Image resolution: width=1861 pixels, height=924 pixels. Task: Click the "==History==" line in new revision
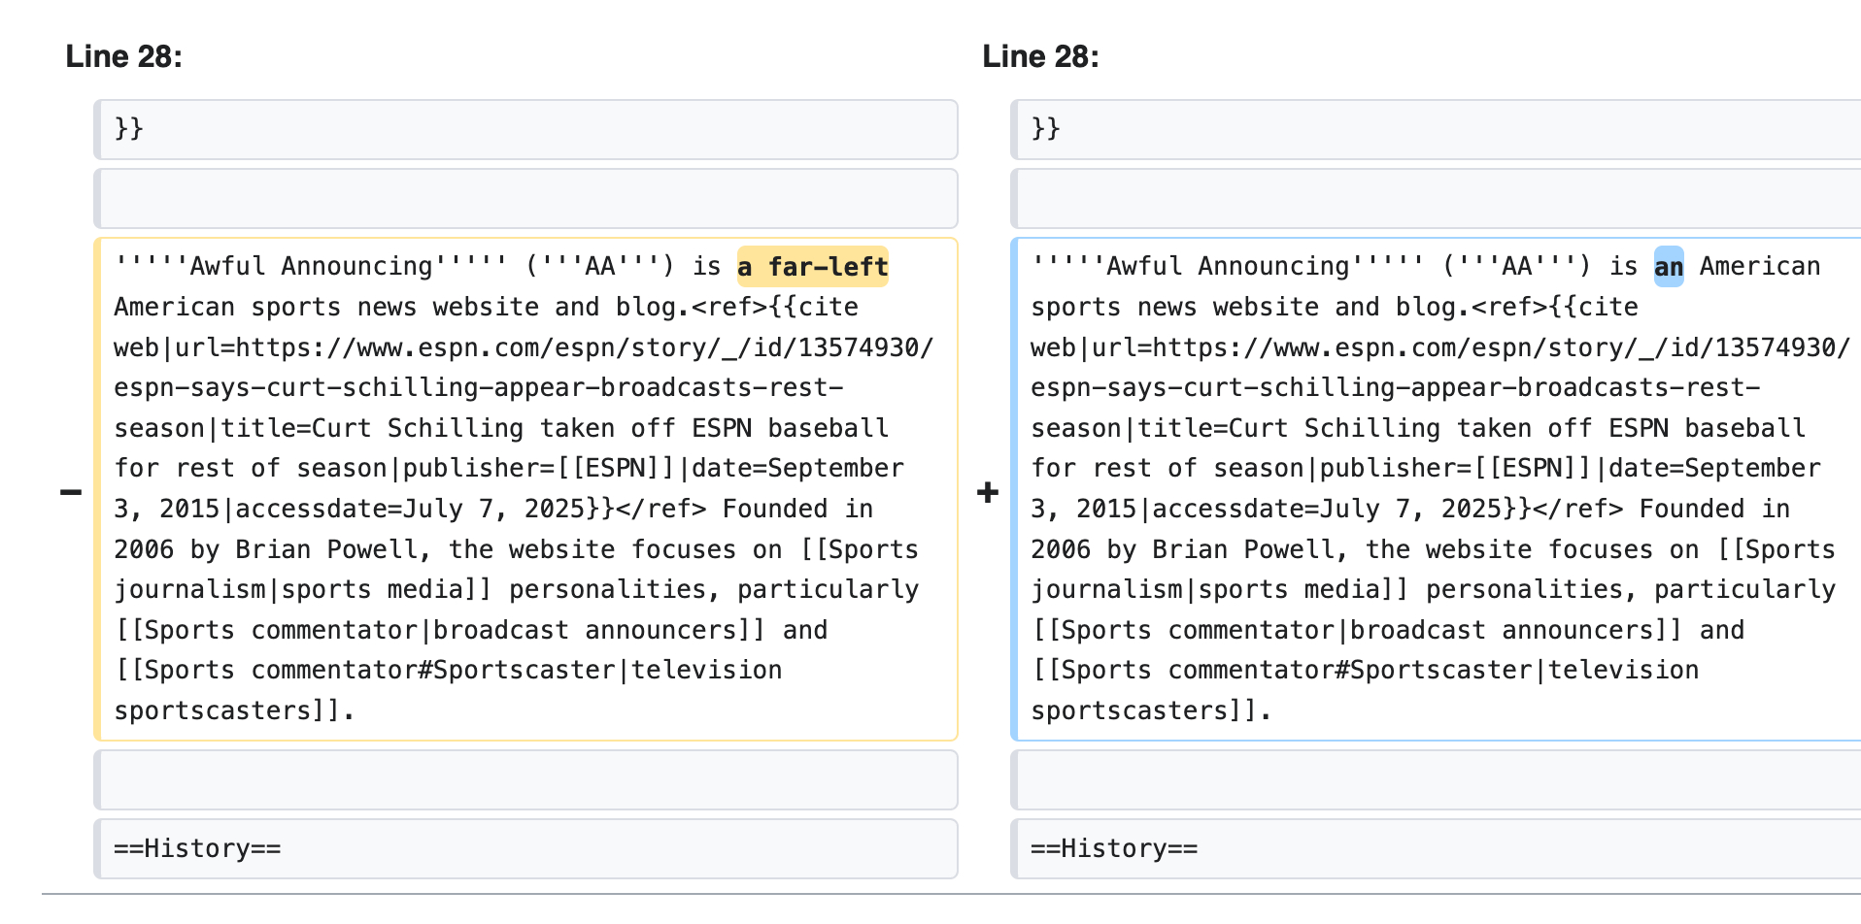[1114, 849]
